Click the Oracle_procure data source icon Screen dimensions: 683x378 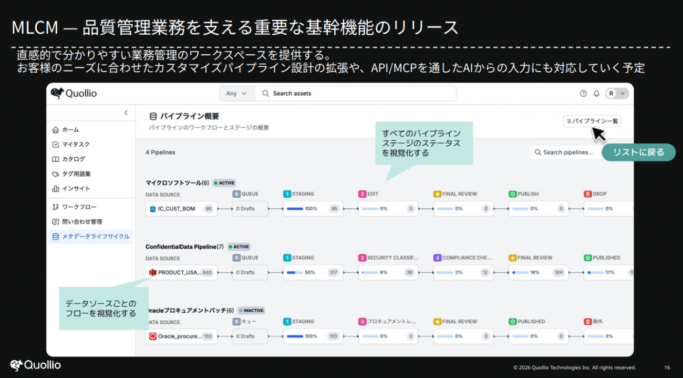click(153, 336)
